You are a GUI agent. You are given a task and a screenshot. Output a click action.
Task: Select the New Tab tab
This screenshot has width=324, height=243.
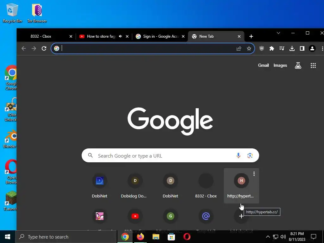coord(216,36)
